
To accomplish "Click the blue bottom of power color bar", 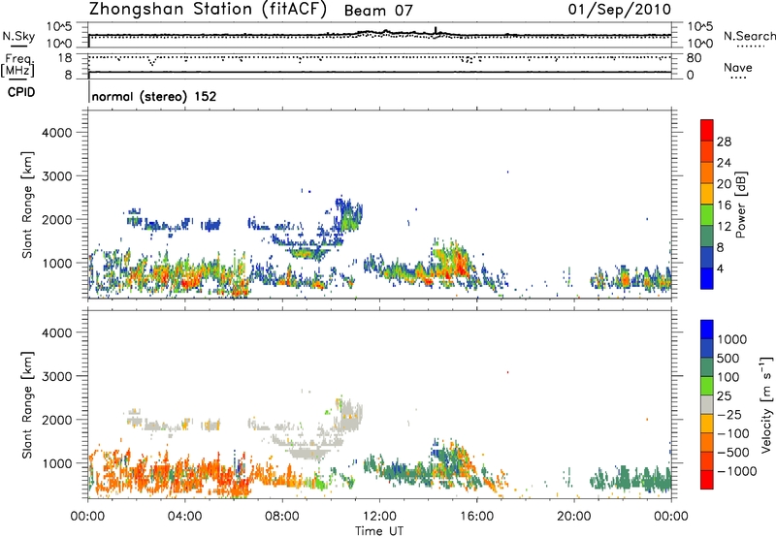I will (x=707, y=278).
